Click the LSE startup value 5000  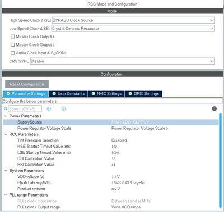click(115, 153)
